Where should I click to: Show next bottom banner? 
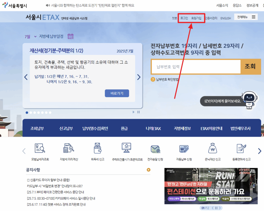pyautogui.click(x=220, y=208)
